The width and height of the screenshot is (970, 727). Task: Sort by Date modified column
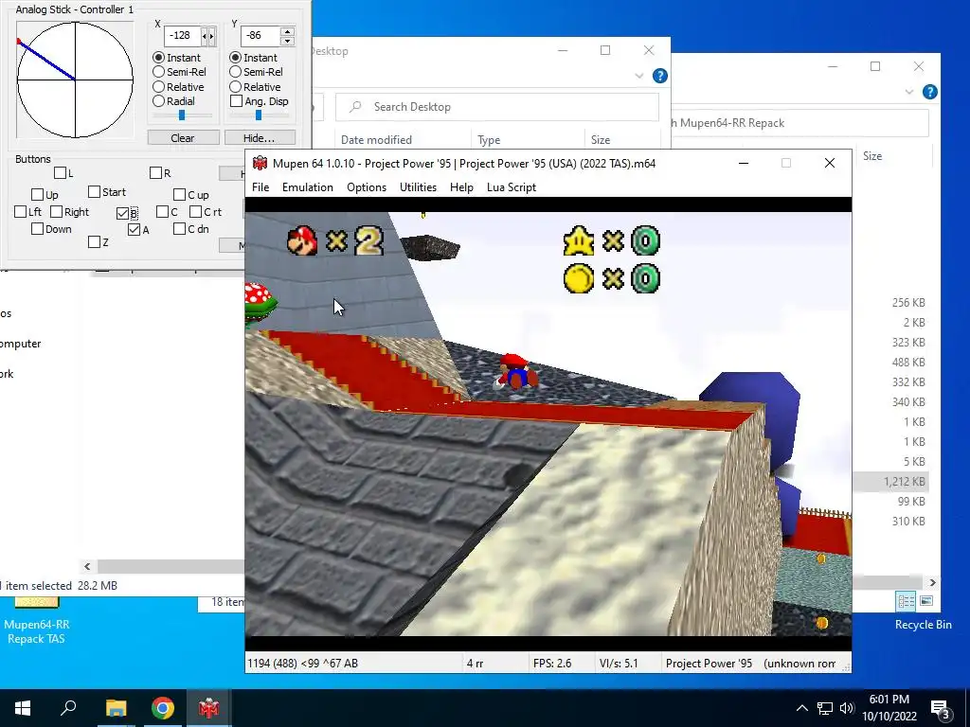coord(376,140)
